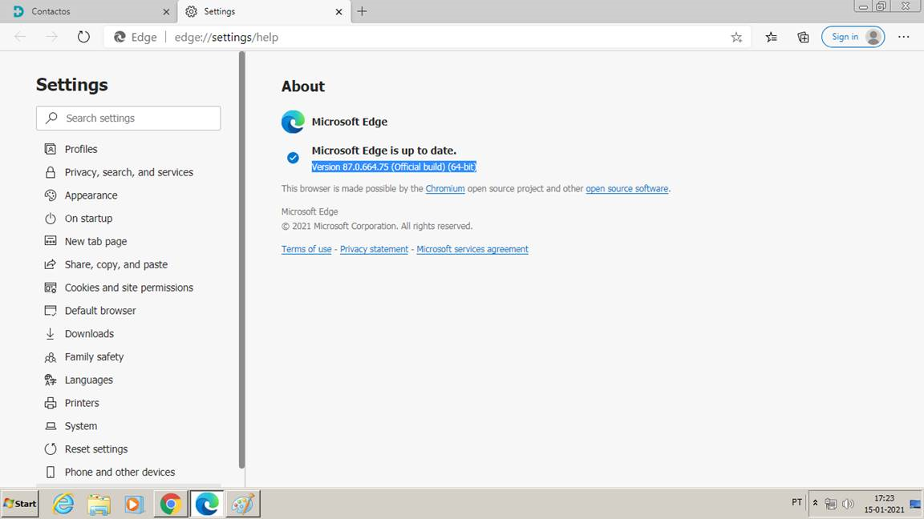Reload the page with refresh icon
924x519 pixels.
click(83, 37)
